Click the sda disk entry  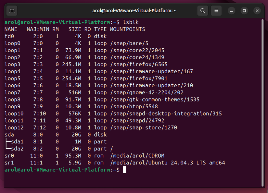click(x=9, y=135)
